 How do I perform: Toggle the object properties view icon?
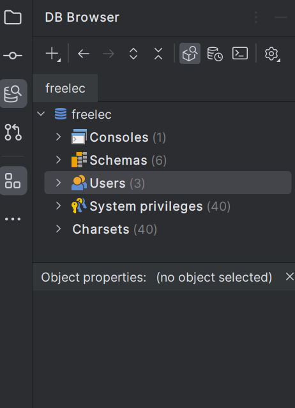[x=190, y=54]
